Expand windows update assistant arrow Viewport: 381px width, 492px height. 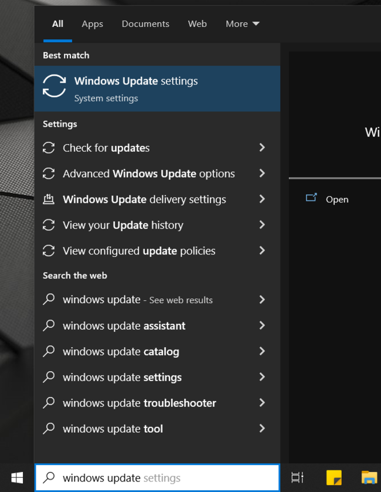(262, 325)
